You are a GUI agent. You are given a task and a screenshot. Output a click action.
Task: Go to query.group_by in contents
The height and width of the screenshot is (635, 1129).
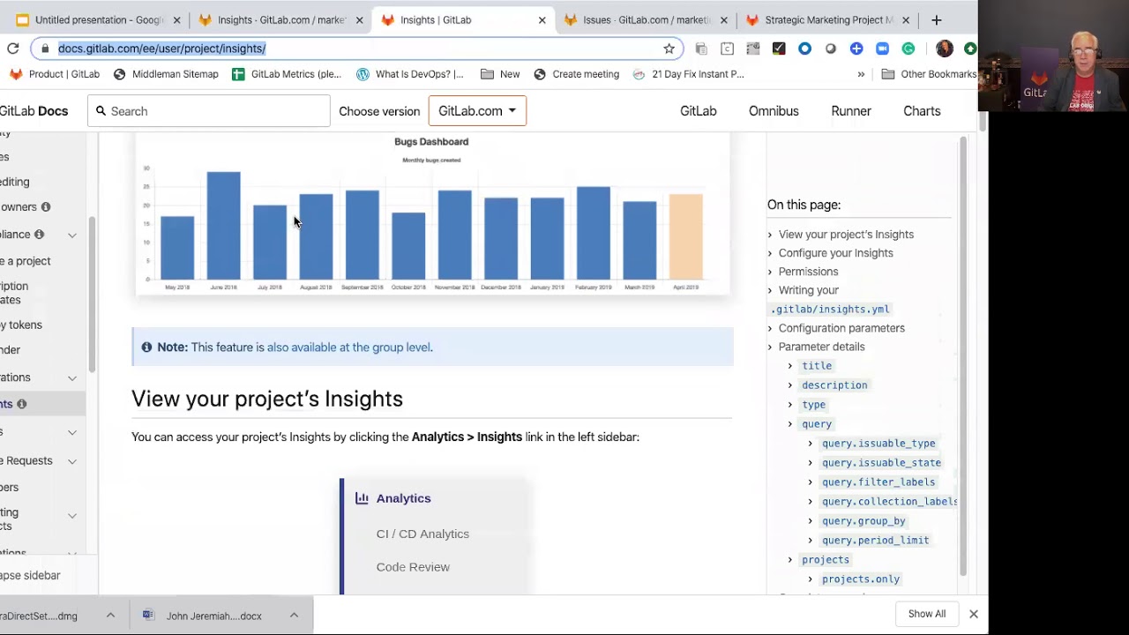[x=864, y=521]
